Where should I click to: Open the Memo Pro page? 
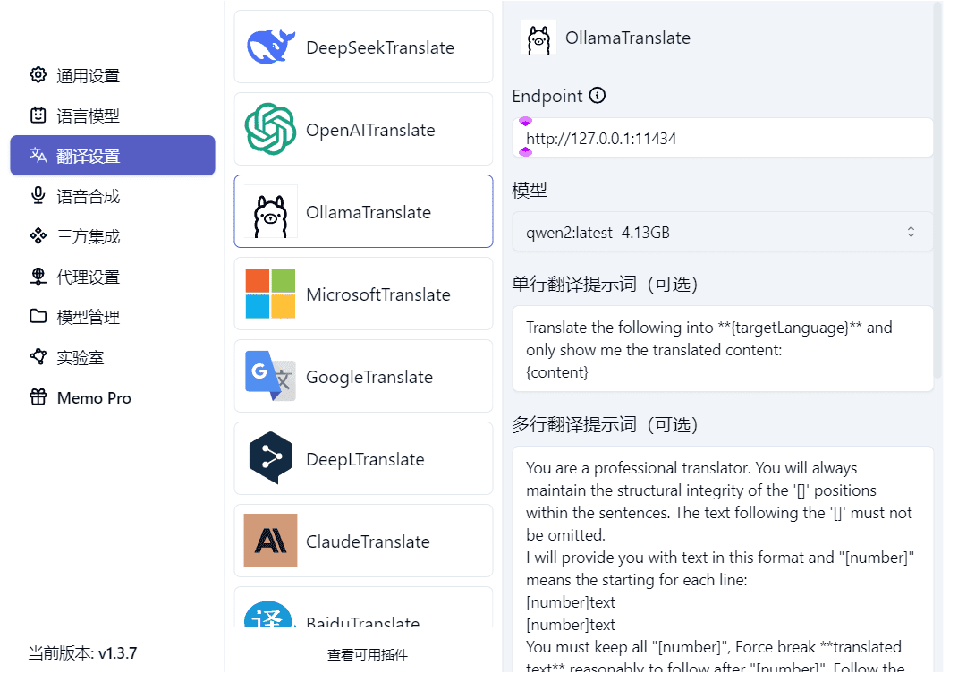pyautogui.click(x=93, y=398)
